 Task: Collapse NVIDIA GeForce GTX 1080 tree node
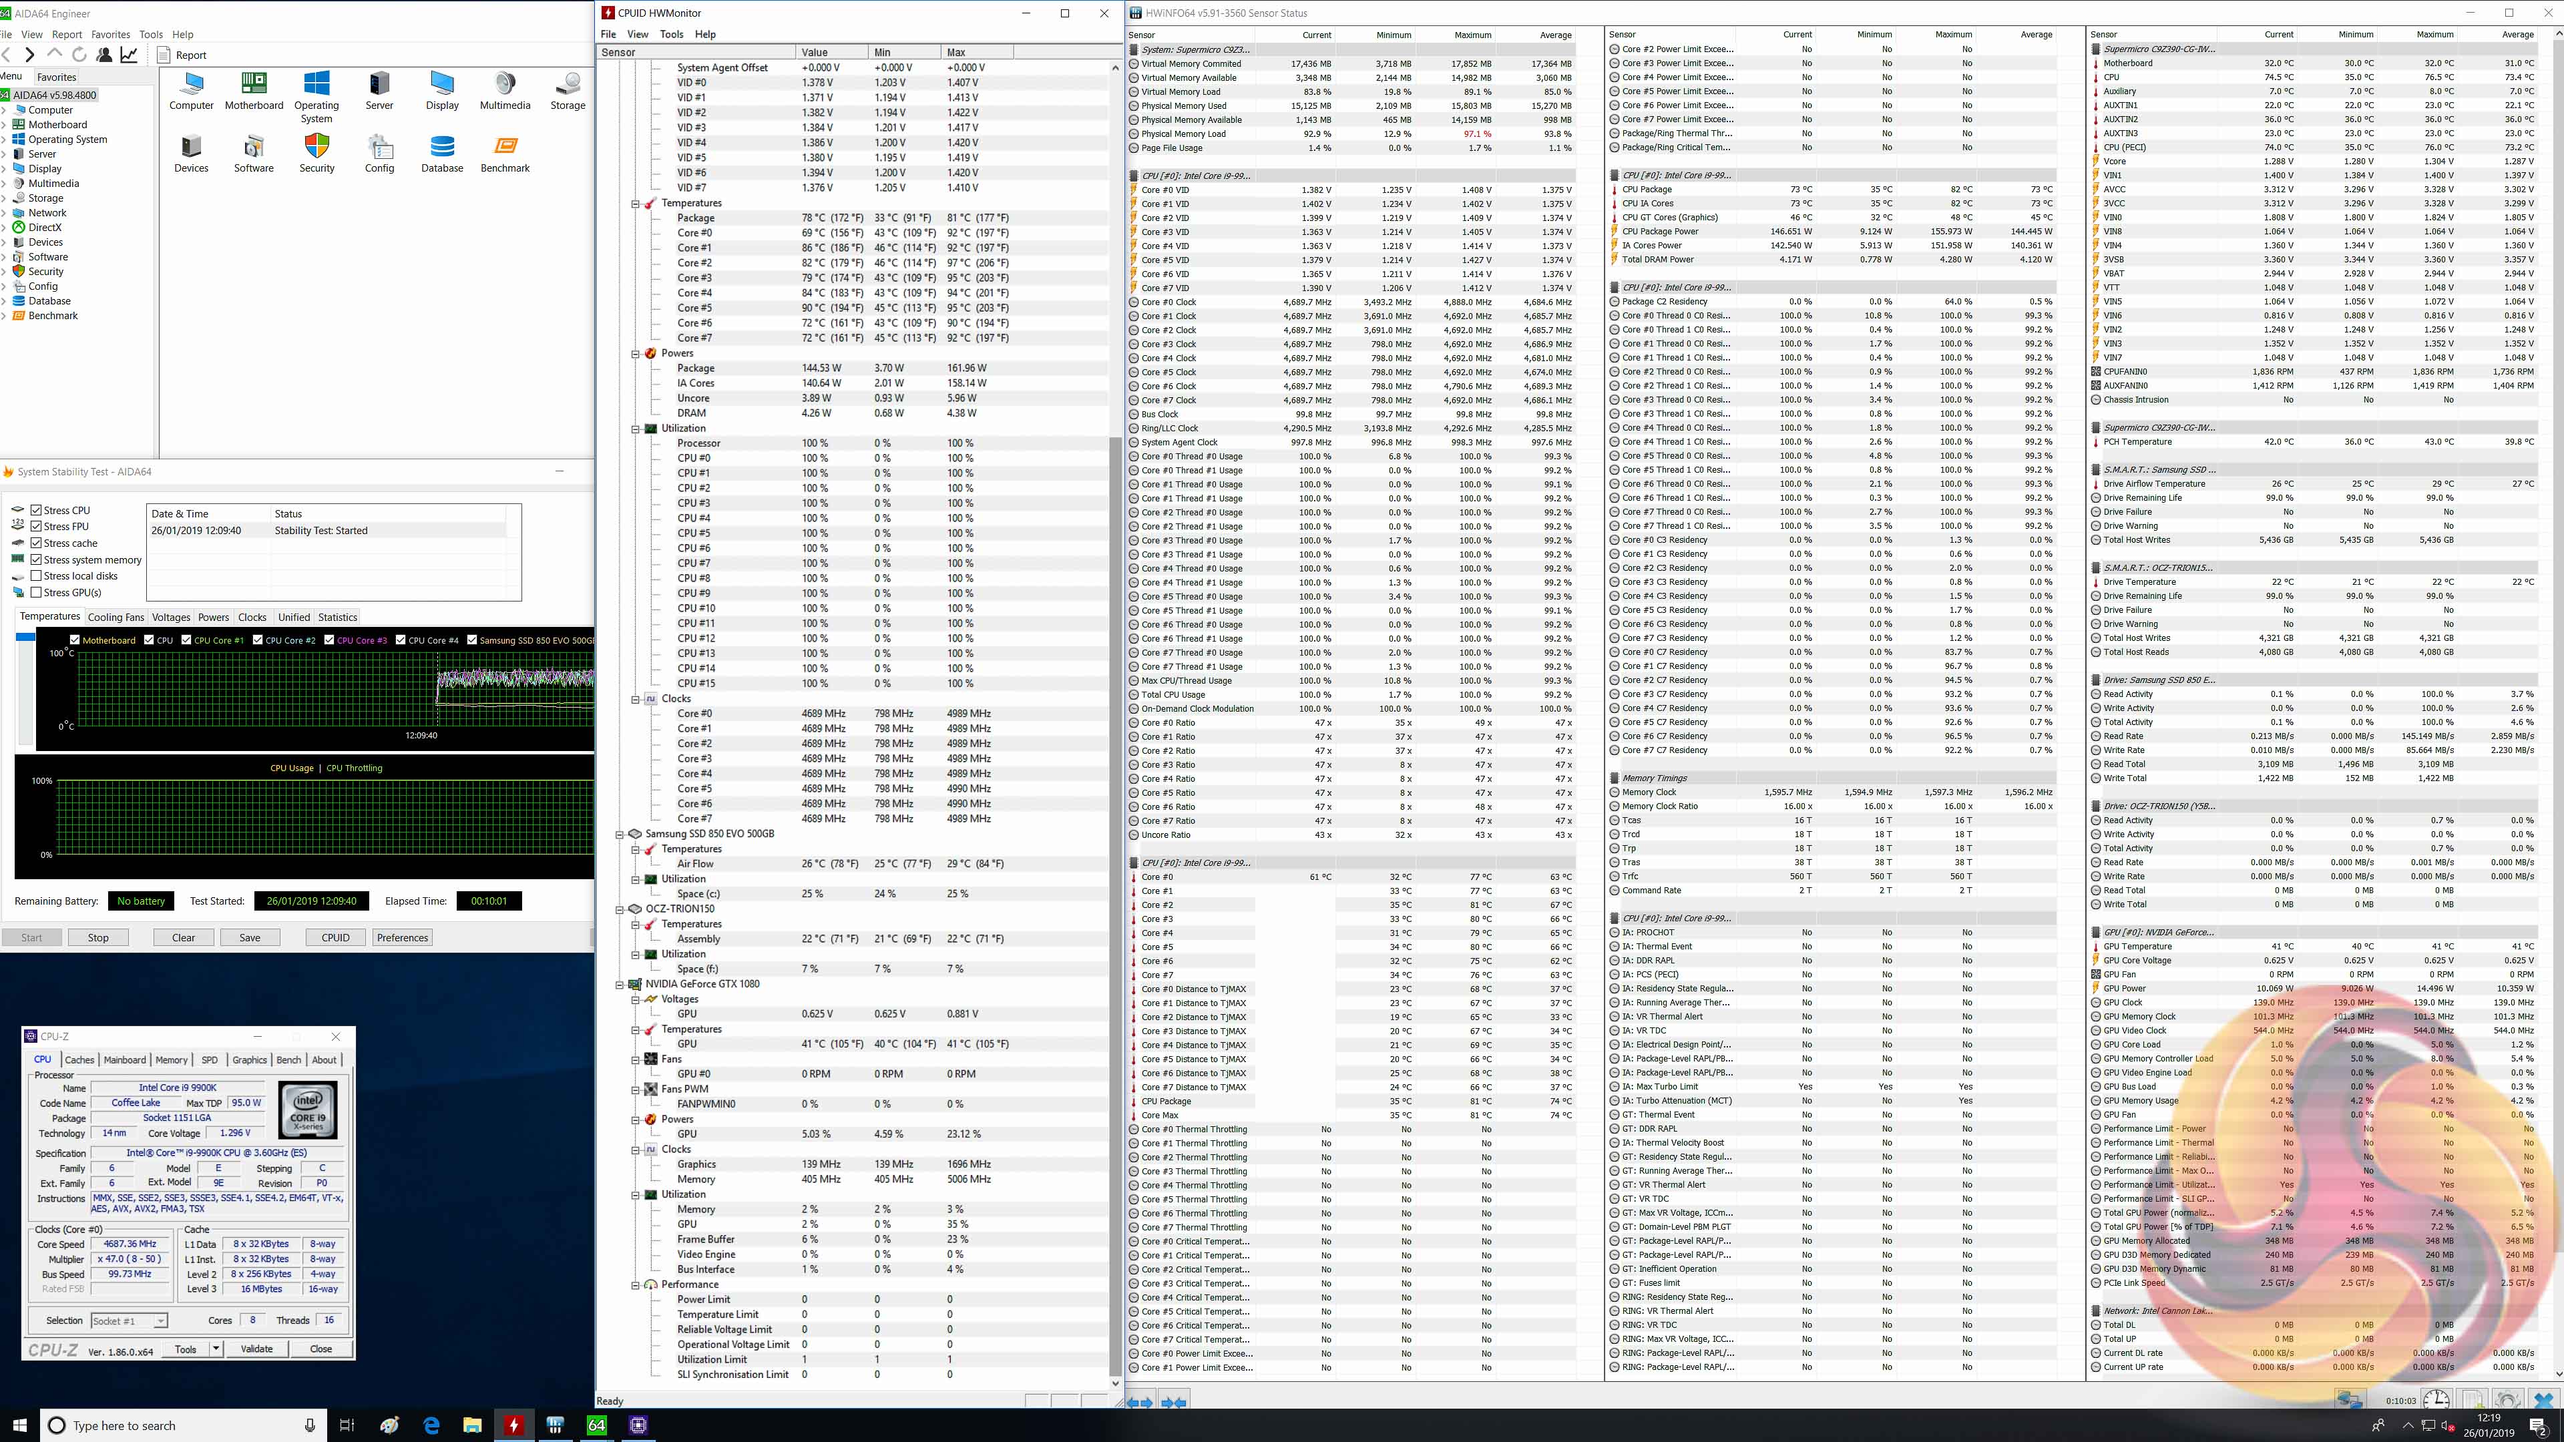619,984
